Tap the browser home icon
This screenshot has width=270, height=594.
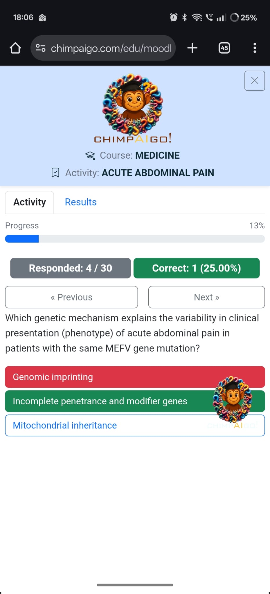15,48
